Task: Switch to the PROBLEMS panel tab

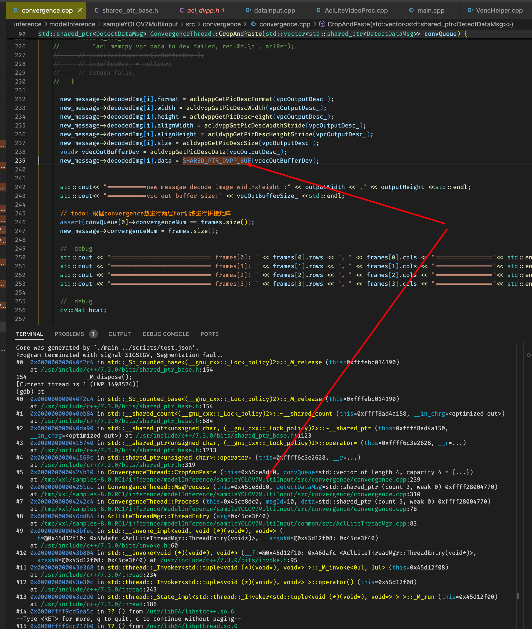Action: tap(69, 334)
